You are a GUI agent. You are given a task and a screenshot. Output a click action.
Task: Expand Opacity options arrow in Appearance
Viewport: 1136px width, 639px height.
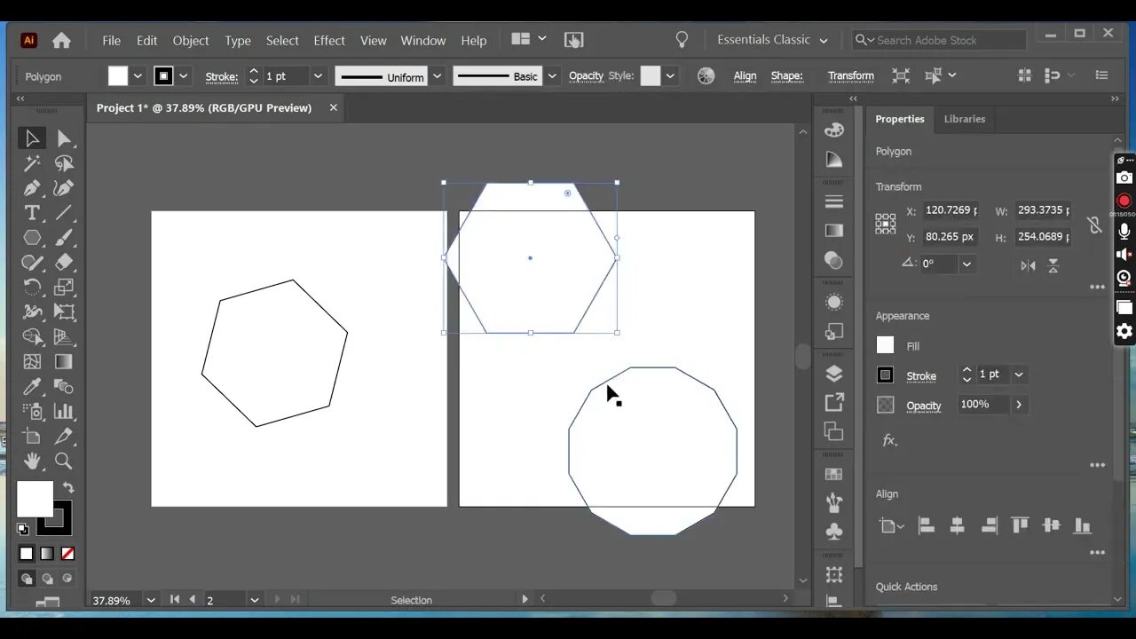point(1019,405)
